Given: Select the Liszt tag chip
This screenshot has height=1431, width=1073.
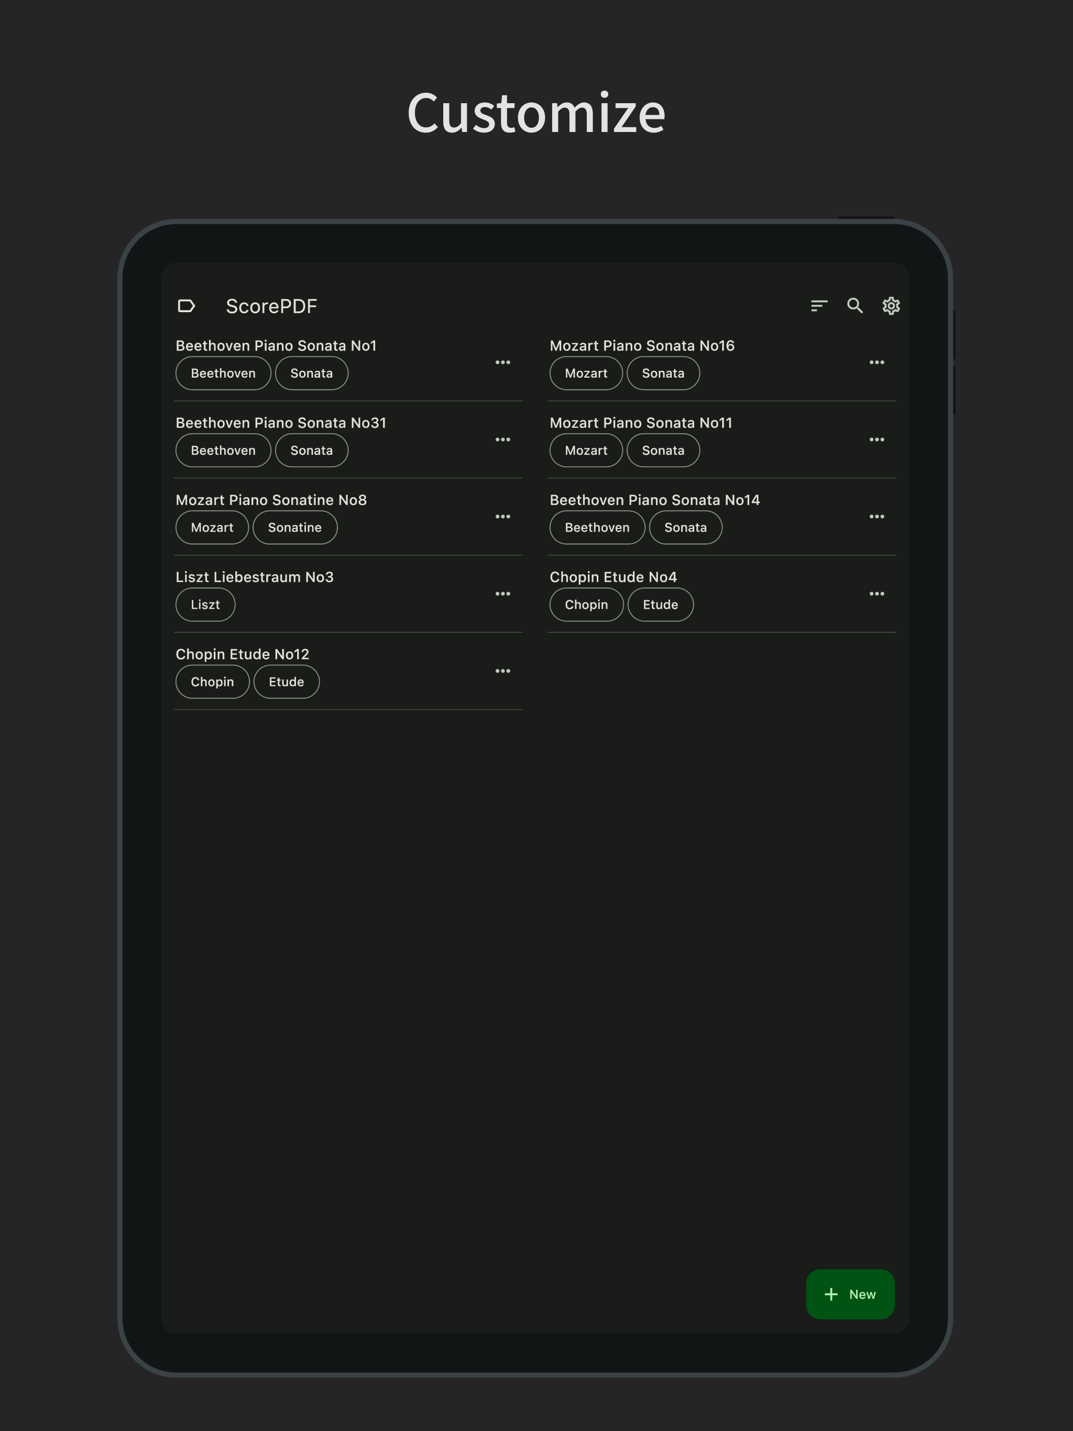Looking at the screenshot, I should pyautogui.click(x=205, y=605).
